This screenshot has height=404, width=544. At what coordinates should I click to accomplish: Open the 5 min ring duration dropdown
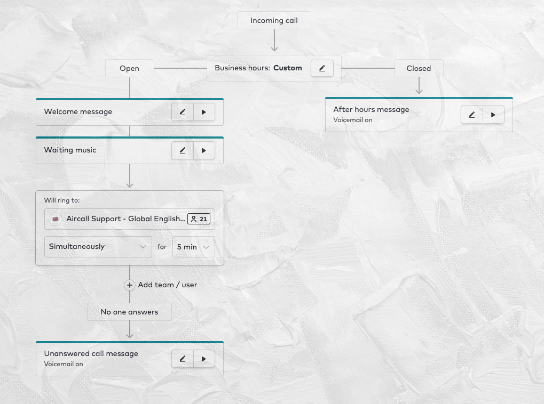[193, 247]
